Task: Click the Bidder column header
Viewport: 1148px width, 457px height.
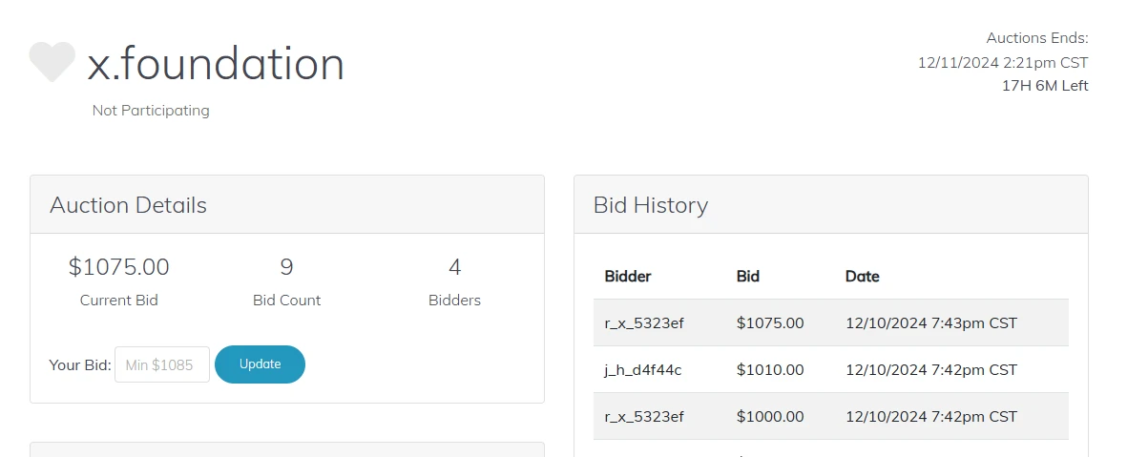Action: coord(627,277)
